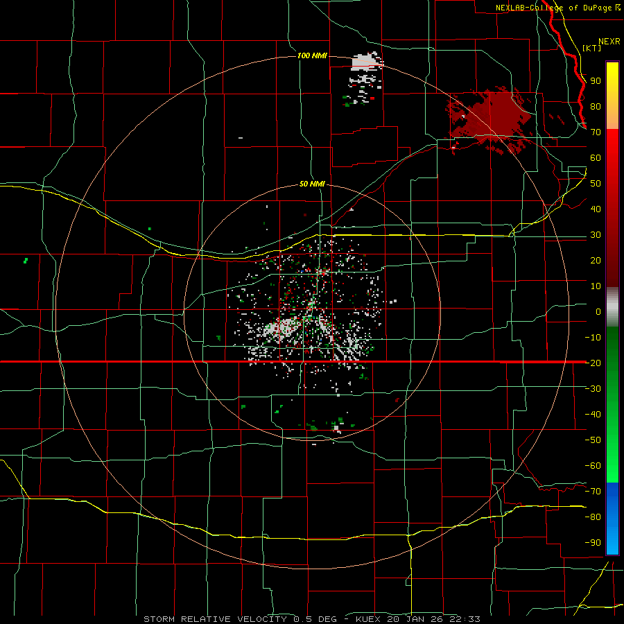This screenshot has width=624, height=624.
Task: Click the dense gray echo cluster near radar center
Action: click(283, 327)
